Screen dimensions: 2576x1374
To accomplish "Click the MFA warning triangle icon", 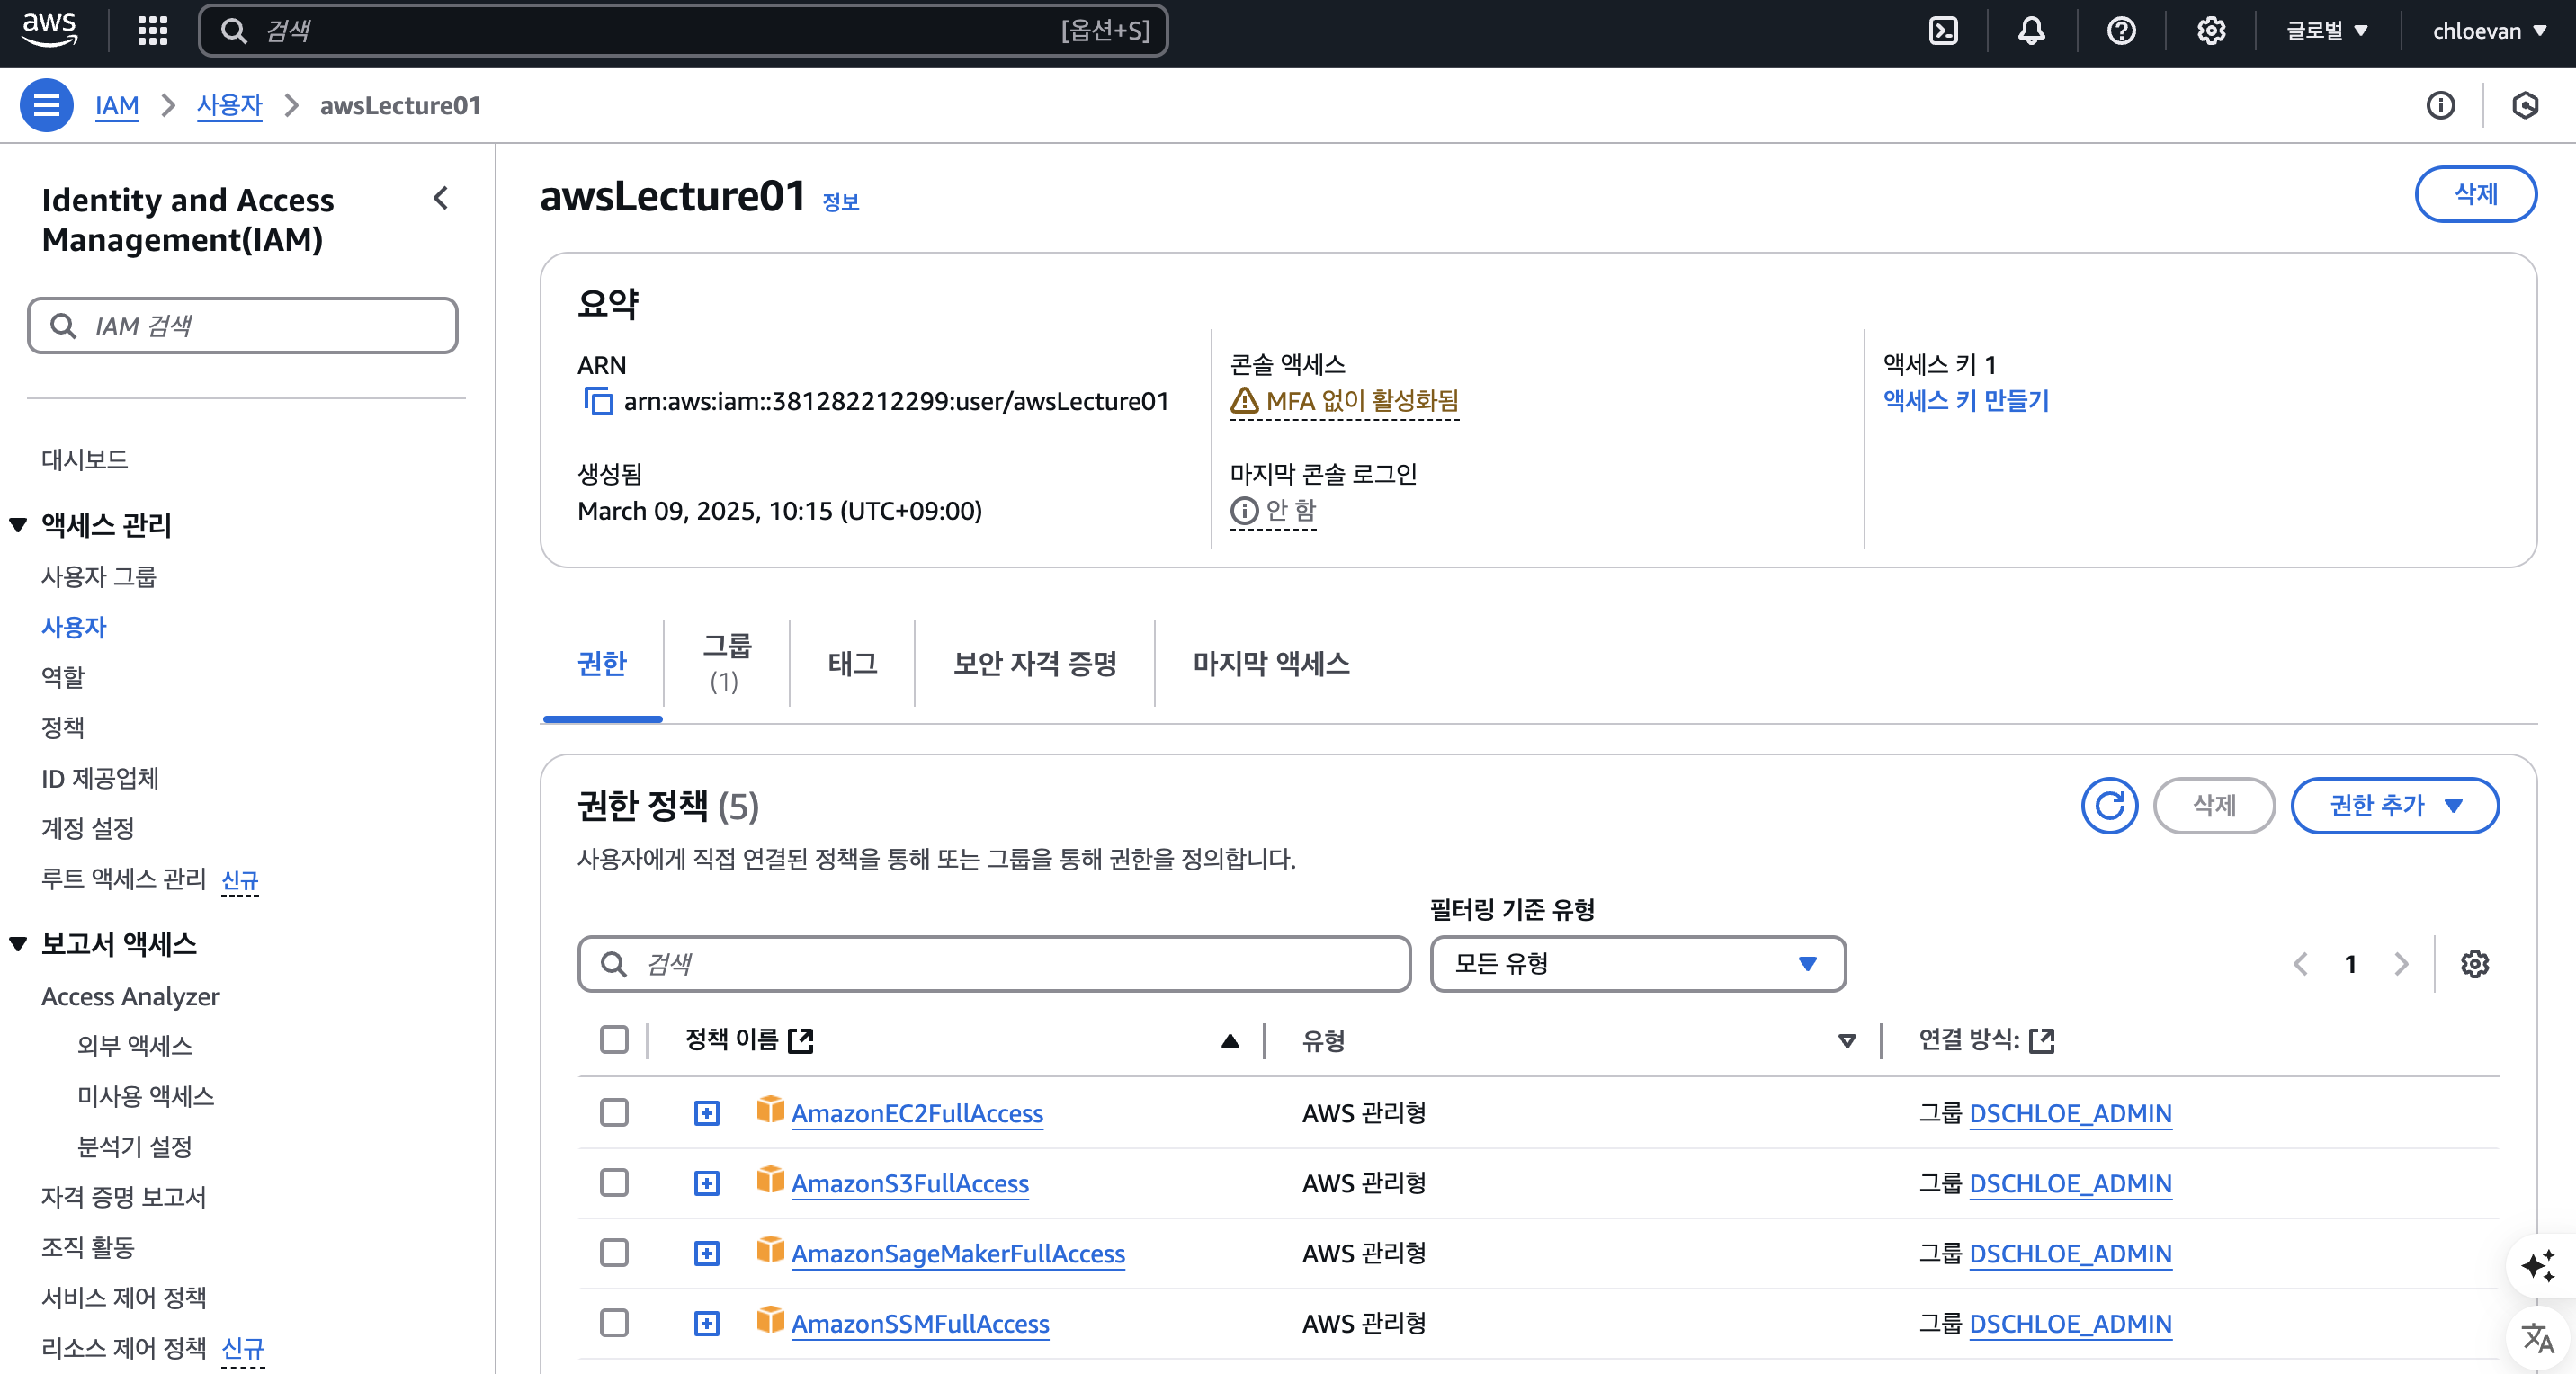I will pos(1244,401).
